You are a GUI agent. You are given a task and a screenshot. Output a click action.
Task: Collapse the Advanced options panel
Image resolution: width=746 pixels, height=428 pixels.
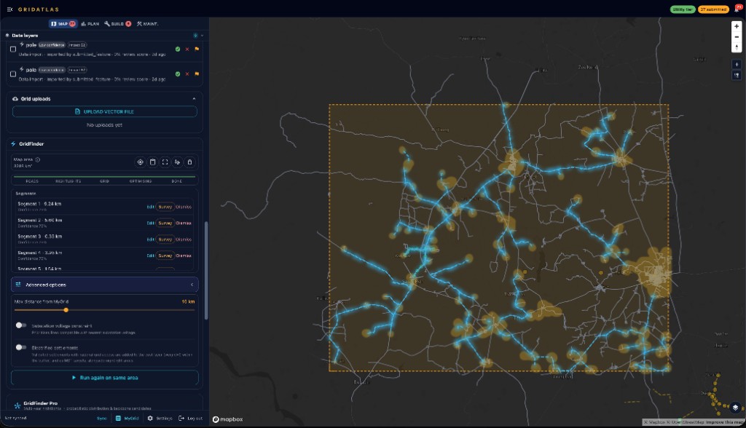[x=105, y=285]
